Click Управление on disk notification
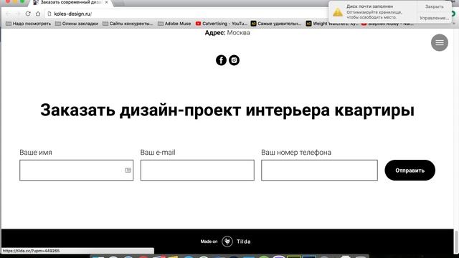 click(x=434, y=18)
